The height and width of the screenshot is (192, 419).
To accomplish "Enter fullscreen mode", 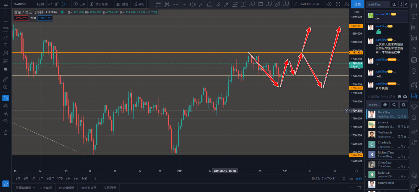I will [338, 4].
